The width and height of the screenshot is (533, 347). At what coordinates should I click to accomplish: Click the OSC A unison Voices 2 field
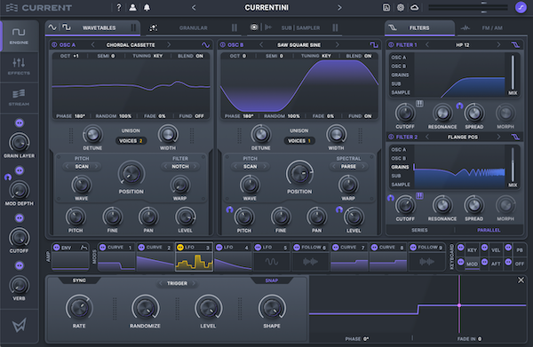click(131, 140)
